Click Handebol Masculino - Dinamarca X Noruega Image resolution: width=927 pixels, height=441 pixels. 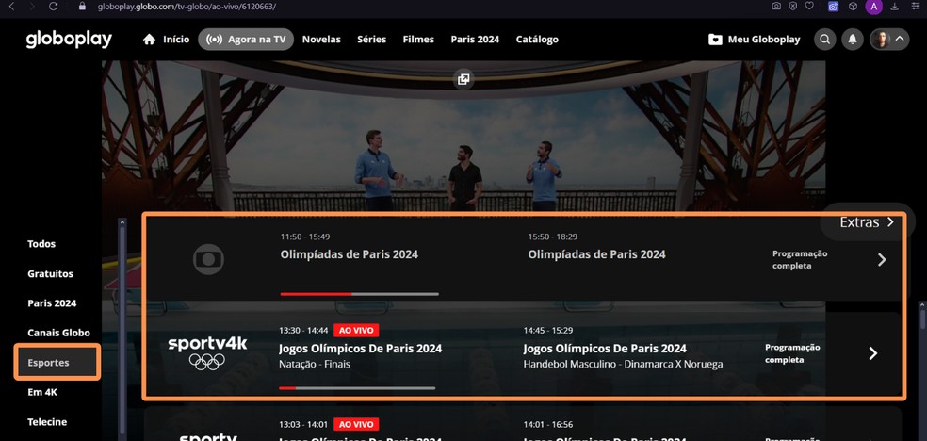[623, 364]
